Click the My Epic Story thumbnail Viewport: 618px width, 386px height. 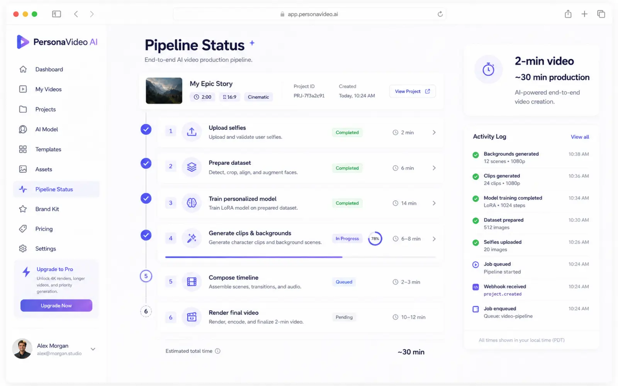164,91
